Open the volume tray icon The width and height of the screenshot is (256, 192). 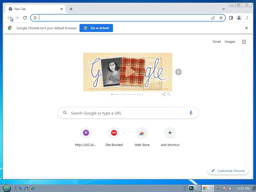pos(230,188)
